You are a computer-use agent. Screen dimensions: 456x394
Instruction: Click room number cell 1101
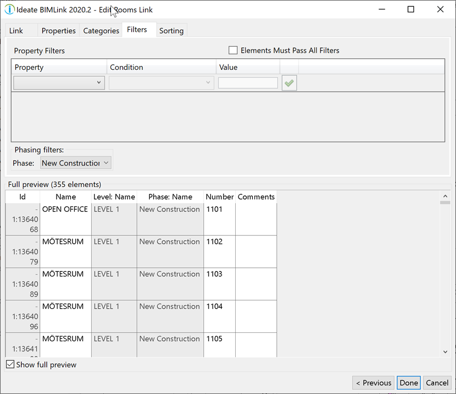(x=220, y=219)
